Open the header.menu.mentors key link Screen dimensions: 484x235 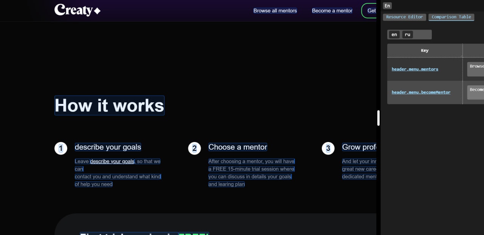(x=415, y=69)
